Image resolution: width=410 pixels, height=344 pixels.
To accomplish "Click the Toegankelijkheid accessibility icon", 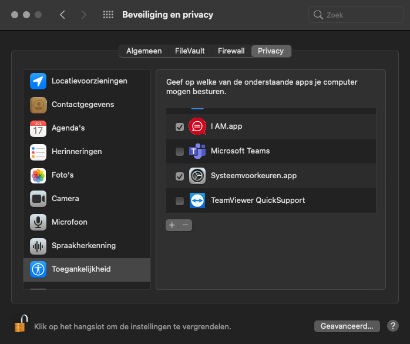I will [38, 269].
